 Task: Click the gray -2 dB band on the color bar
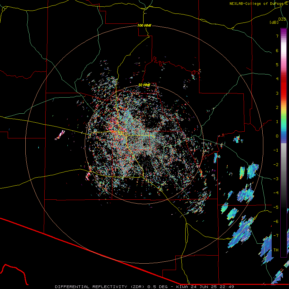[284, 164]
